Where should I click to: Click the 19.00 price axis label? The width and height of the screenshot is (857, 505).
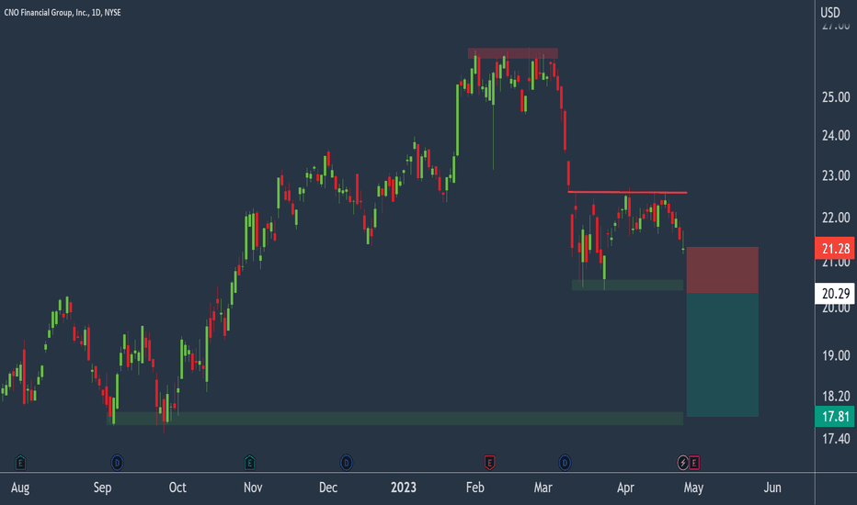tap(836, 355)
